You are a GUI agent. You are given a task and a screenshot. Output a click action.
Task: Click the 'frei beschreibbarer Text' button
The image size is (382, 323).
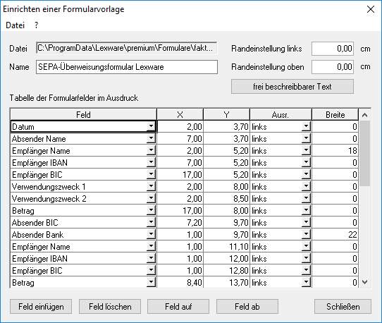[292, 87]
